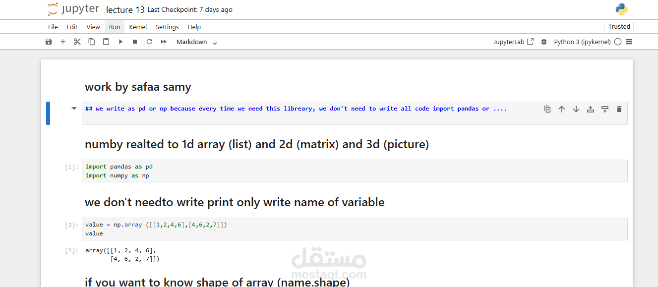Restart kernel and run all cells

[164, 42]
